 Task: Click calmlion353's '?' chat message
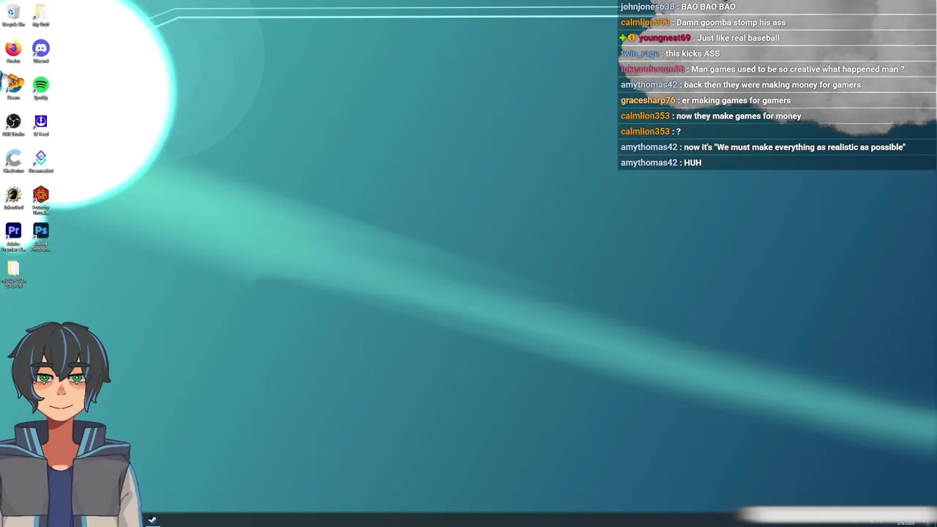click(679, 132)
